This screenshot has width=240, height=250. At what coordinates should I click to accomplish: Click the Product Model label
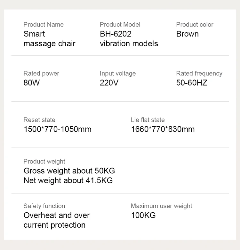[120, 25]
